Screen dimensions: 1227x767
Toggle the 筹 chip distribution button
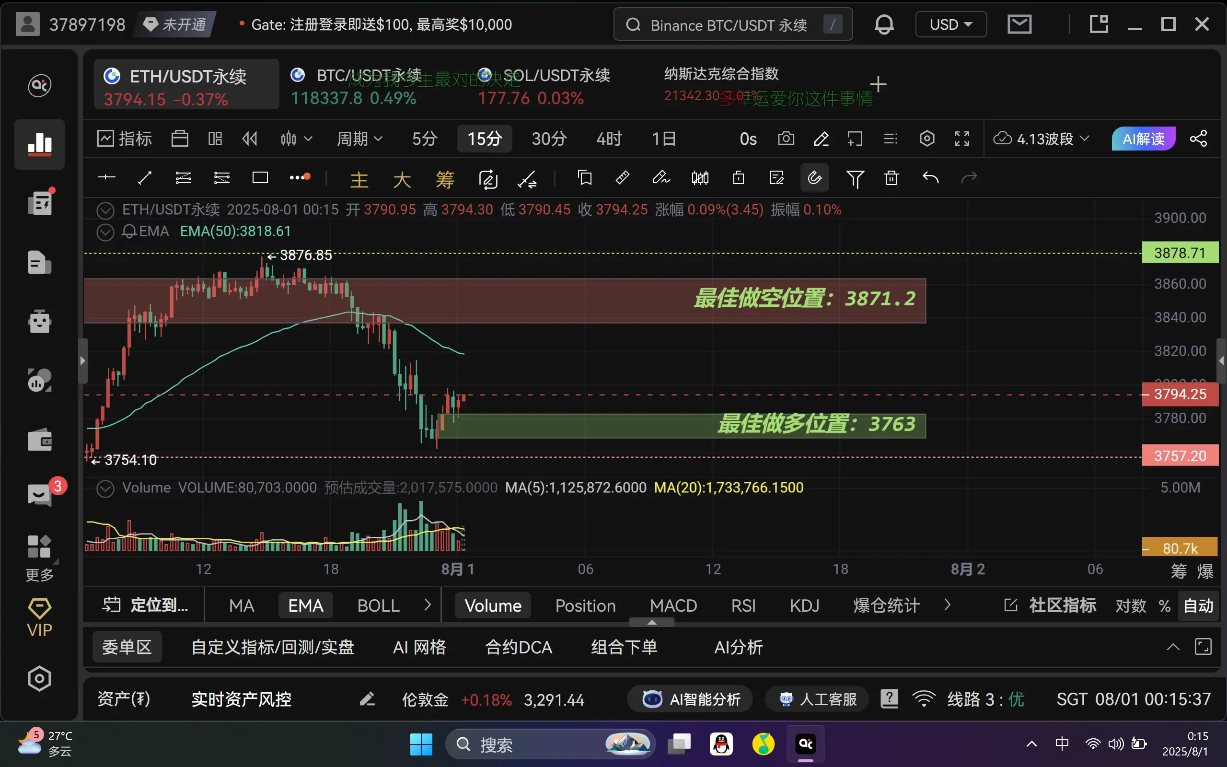pos(445,180)
